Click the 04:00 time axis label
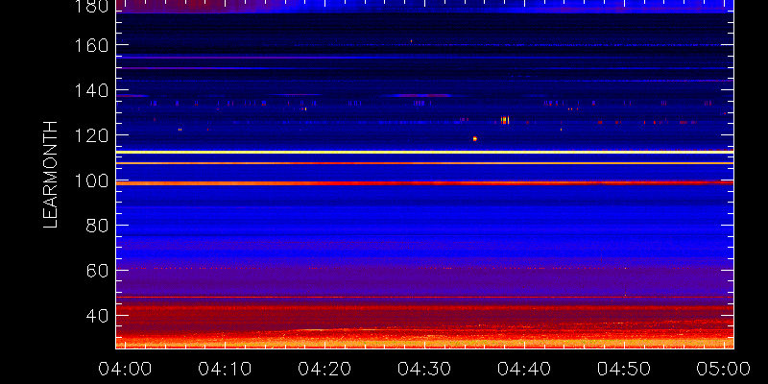This screenshot has width=768, height=384. (x=126, y=369)
